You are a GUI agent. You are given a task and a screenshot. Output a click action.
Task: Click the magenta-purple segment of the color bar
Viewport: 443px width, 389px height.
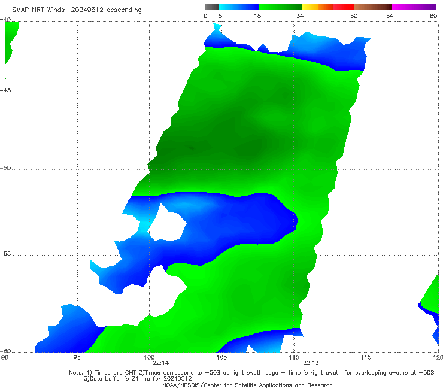(414, 7)
